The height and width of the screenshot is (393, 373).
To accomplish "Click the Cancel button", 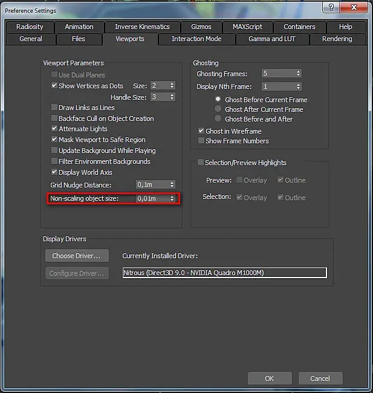I will 320,378.
